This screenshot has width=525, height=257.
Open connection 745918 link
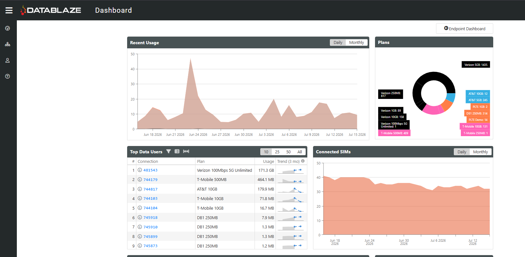(150, 218)
